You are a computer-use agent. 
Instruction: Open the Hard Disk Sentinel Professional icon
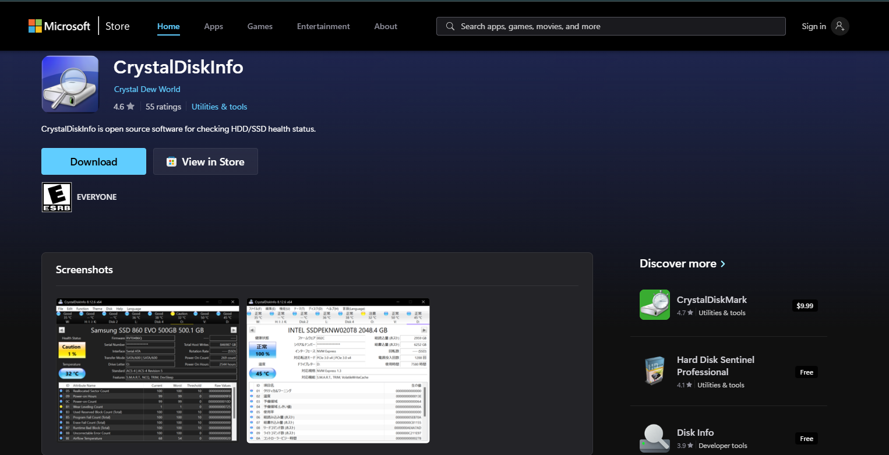(x=655, y=371)
